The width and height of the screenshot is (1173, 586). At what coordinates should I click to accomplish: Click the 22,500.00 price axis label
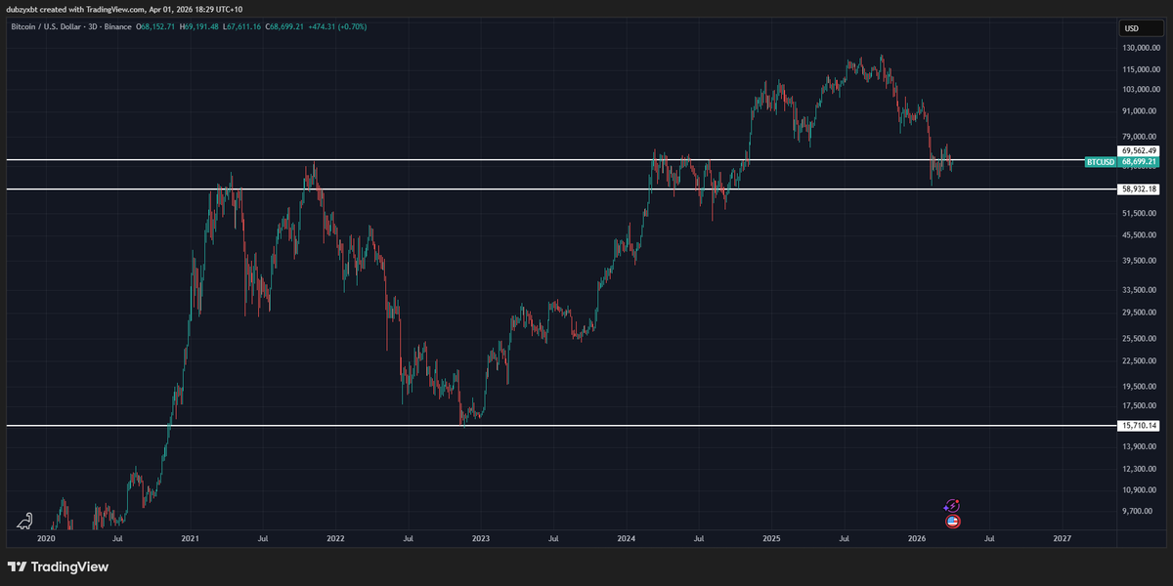click(1140, 361)
